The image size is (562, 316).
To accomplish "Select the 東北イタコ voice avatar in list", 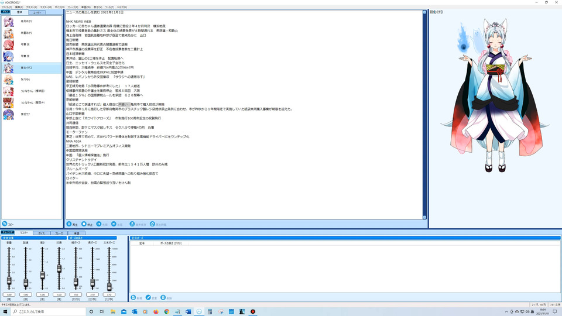I will click(9, 68).
